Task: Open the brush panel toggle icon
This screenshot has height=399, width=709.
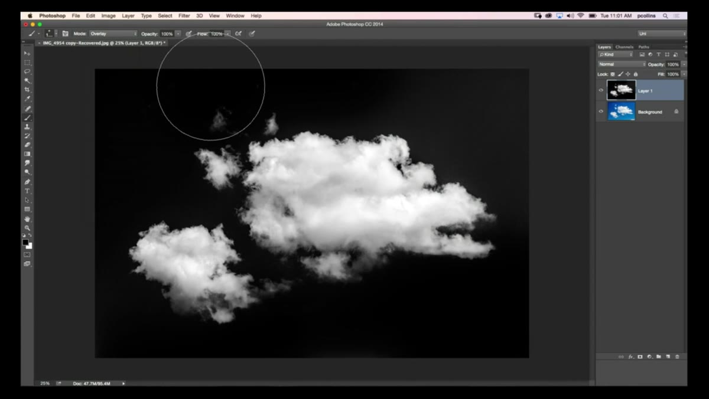Action: [x=65, y=34]
